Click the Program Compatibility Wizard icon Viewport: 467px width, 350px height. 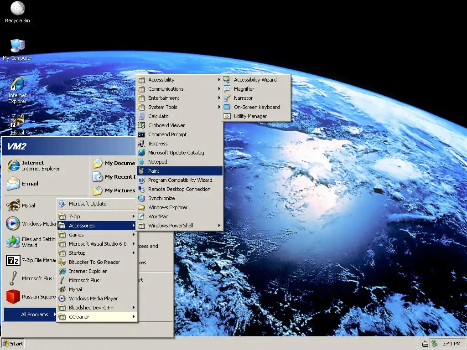pos(141,180)
